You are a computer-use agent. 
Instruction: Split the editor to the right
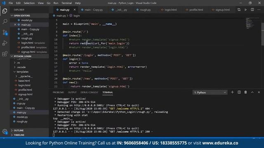point(252,10)
